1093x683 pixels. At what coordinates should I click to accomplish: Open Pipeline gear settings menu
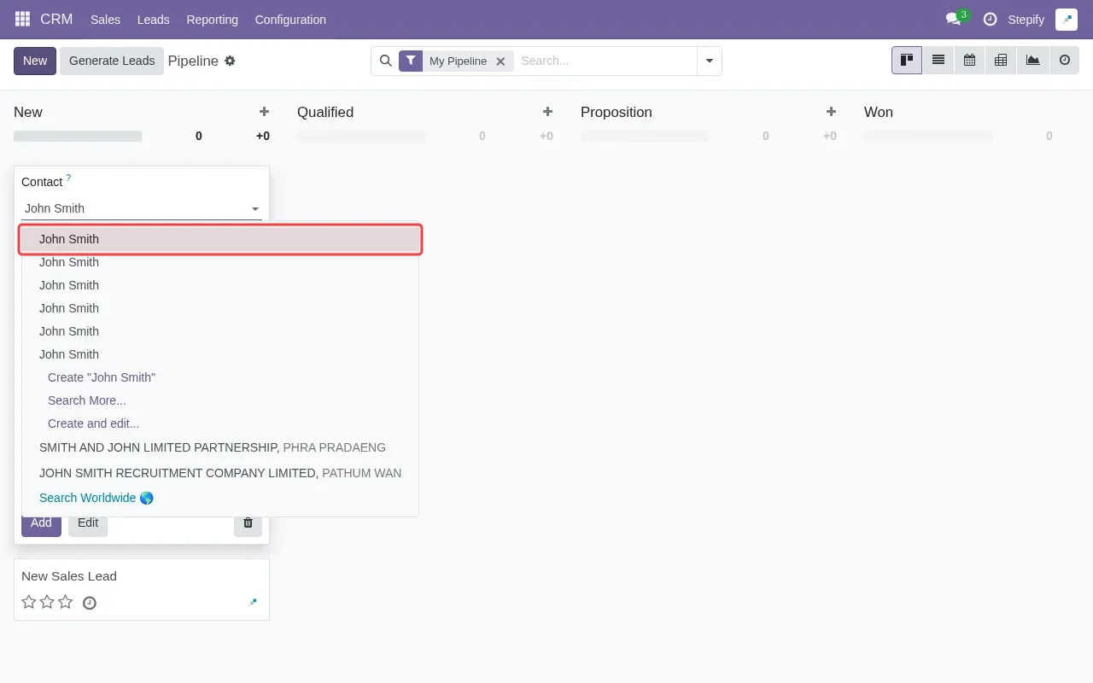pos(229,61)
